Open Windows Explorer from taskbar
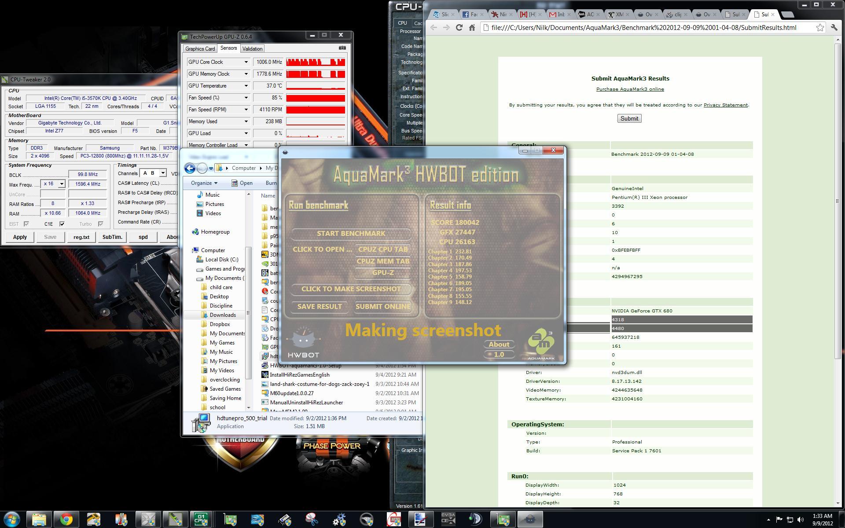Image resolution: width=845 pixels, height=528 pixels. click(x=39, y=520)
